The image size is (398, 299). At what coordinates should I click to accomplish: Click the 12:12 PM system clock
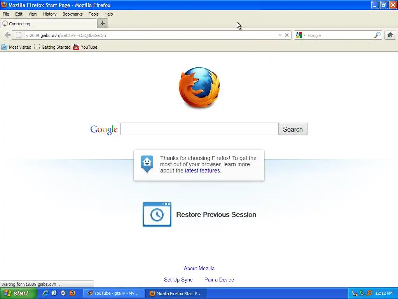[384, 293]
